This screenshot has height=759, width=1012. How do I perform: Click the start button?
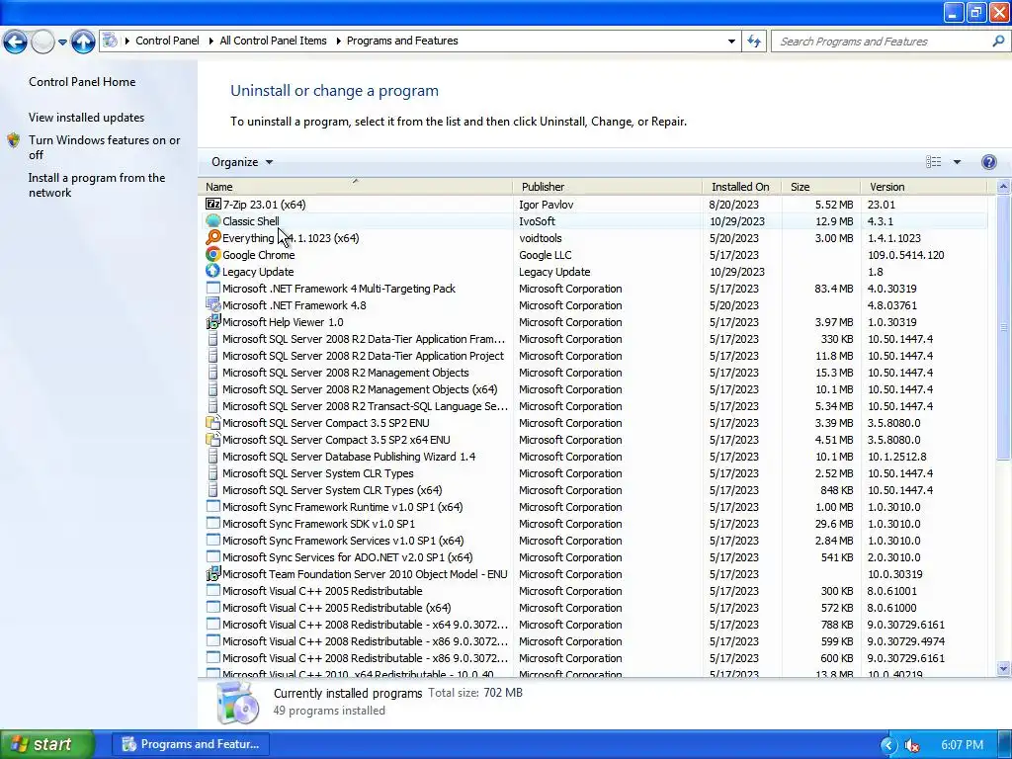47,745
